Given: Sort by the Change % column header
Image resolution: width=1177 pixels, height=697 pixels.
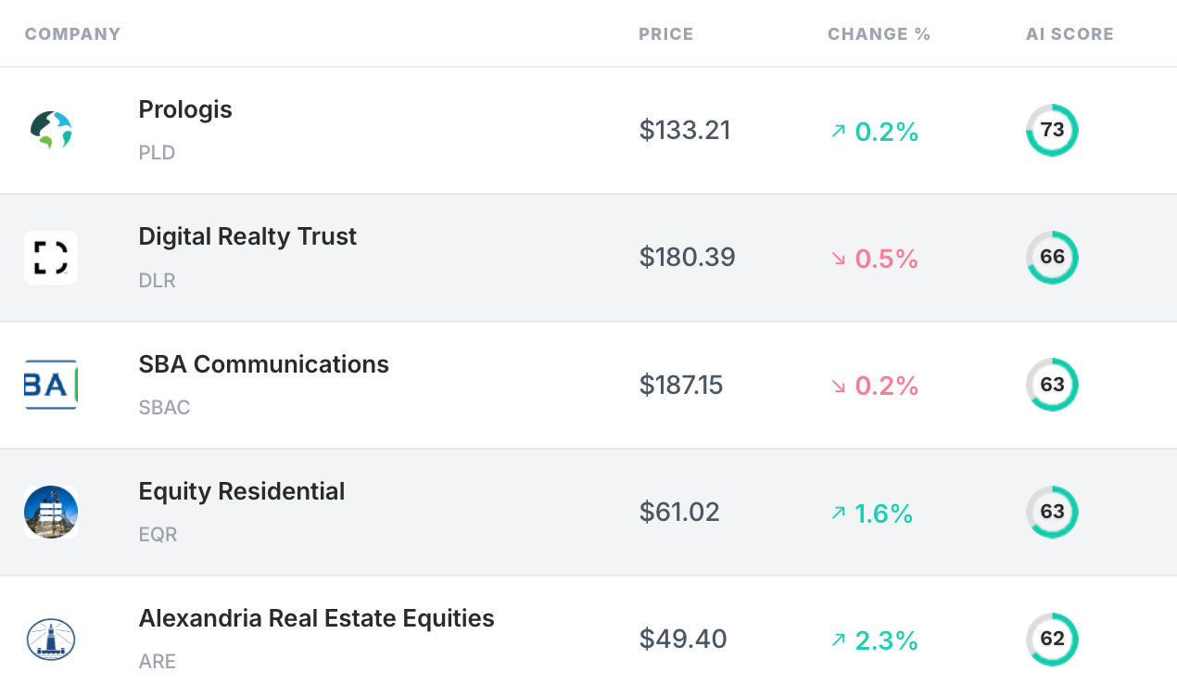Looking at the screenshot, I should click(x=879, y=34).
